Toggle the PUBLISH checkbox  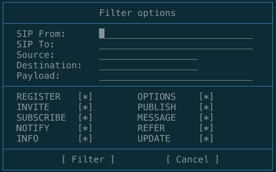pos(206,107)
